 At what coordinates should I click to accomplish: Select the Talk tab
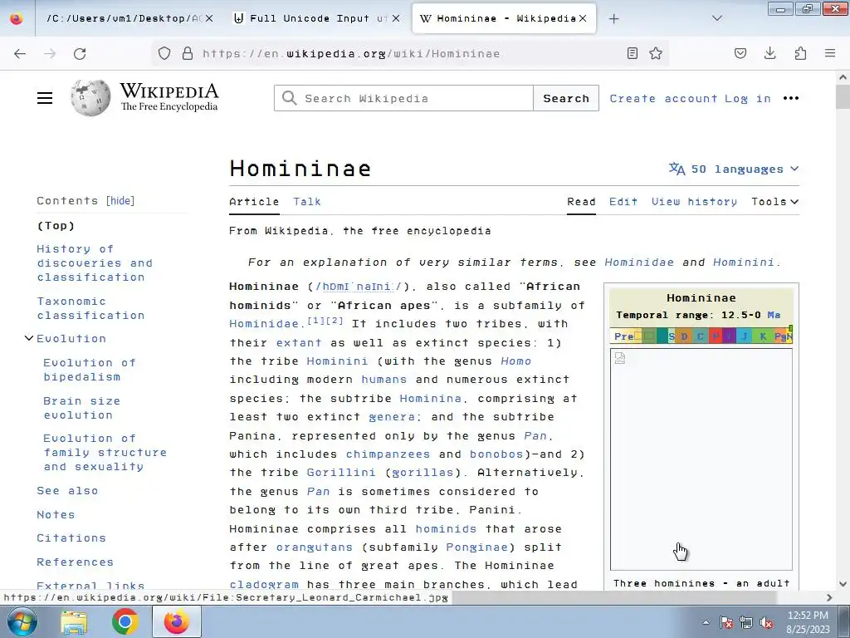pos(307,201)
